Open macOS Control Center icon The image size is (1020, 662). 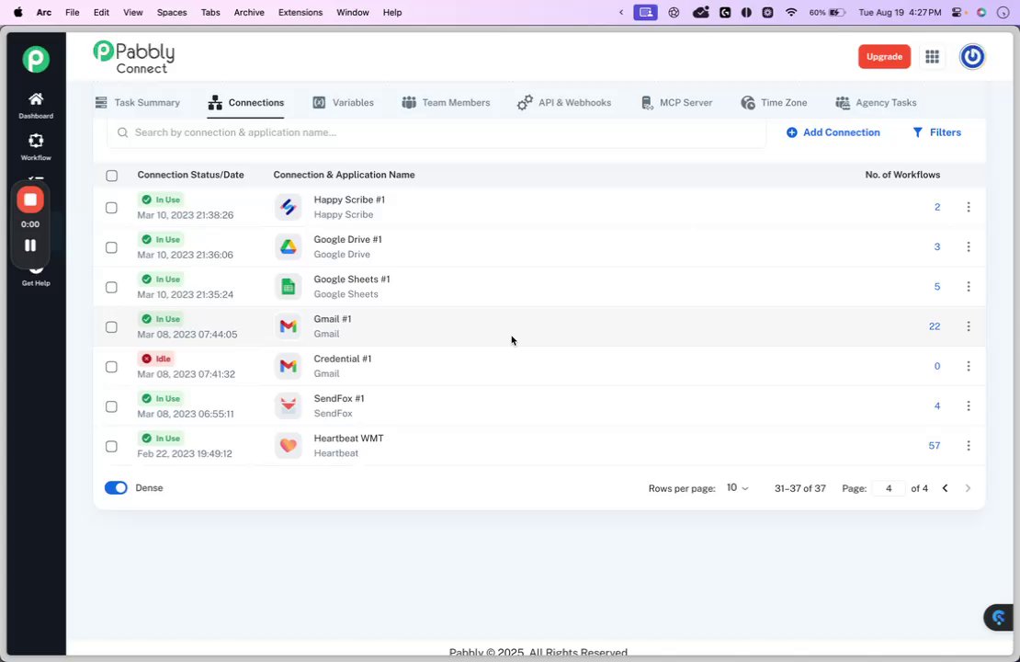coord(957,12)
